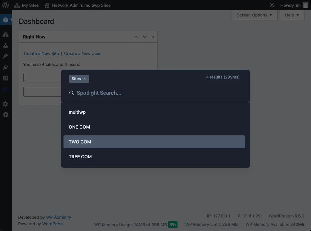Click the Spotlight Search magnifier icon
Viewport: 311px width, 231px height.
[71, 93]
